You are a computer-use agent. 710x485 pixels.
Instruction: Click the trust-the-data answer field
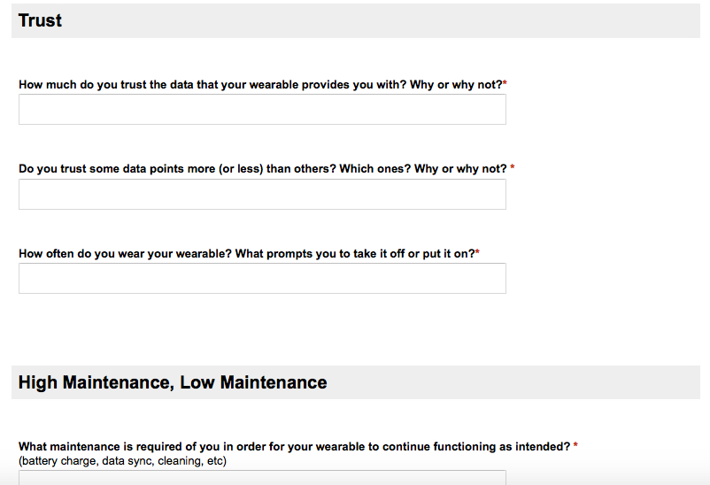point(262,109)
